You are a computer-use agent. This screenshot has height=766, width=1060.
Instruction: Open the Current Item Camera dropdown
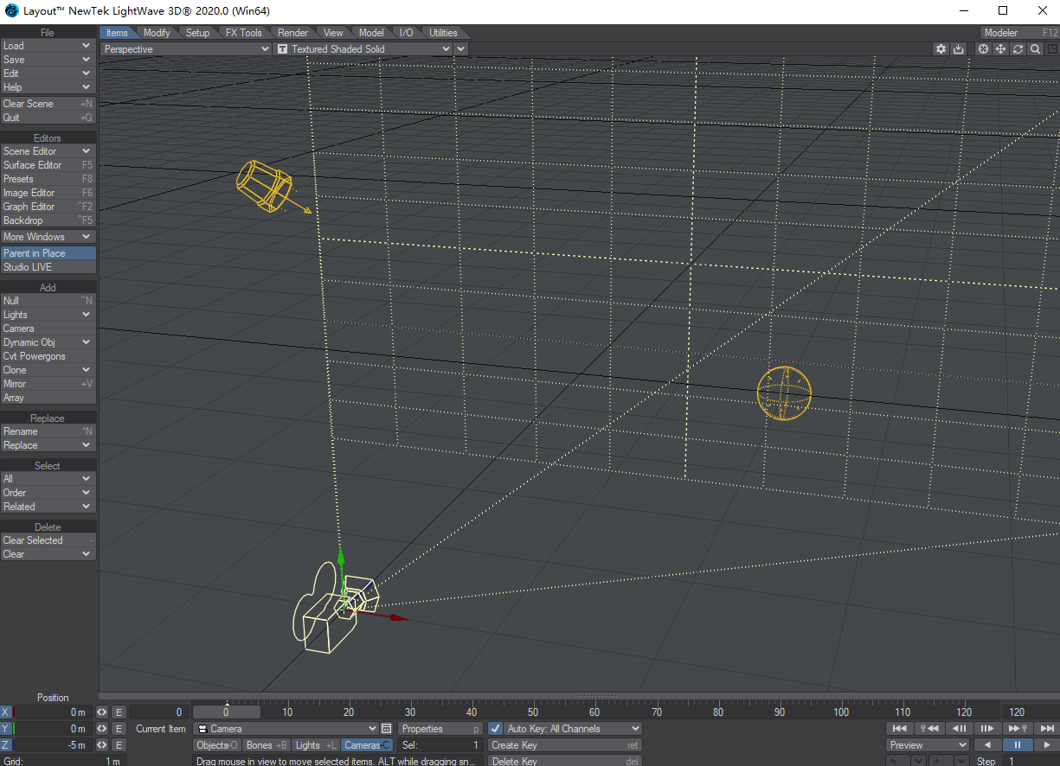[x=287, y=729]
